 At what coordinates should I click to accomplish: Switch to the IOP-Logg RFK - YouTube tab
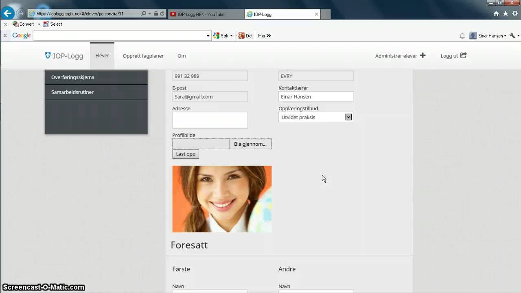point(205,14)
